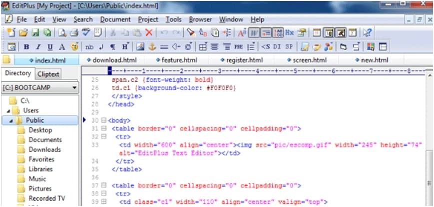Collapse the Public folder tree arrow
This screenshot has height=207, width=434.
pos(11,121)
